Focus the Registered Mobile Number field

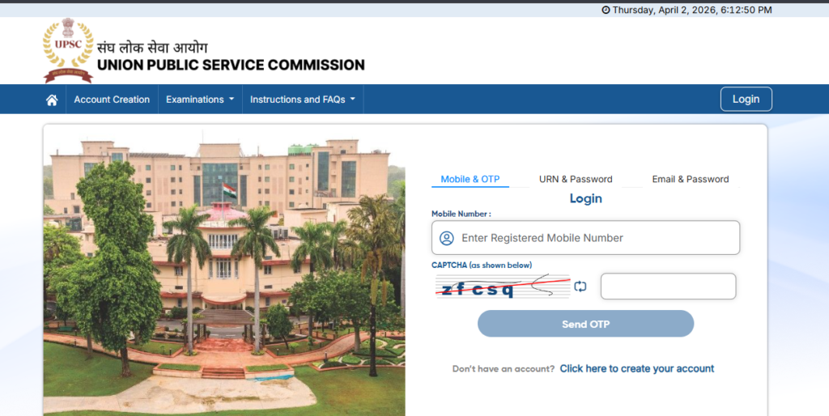[586, 238]
